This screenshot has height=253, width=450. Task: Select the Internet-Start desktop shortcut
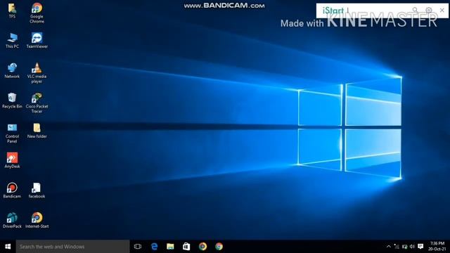[x=37, y=220]
